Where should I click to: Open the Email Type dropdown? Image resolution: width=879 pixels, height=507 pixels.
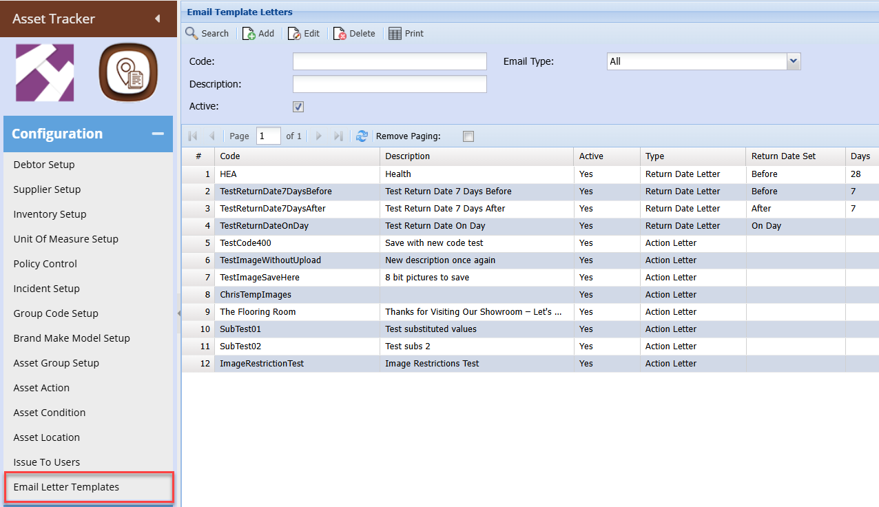[794, 61]
